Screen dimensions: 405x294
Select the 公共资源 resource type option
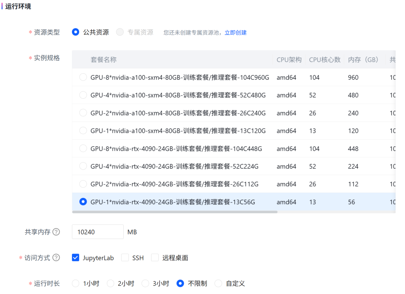pyautogui.click(x=75, y=32)
